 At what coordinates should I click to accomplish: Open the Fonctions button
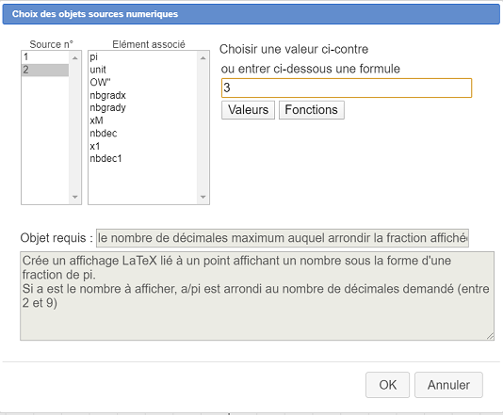point(312,110)
